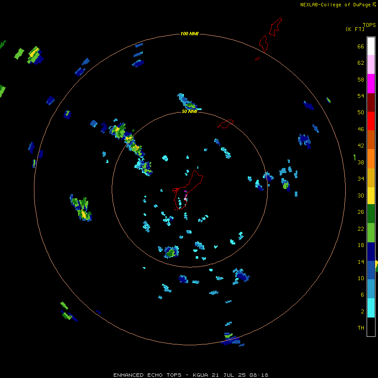This screenshot has height=378, width=378.
Task: Click the 50 legend value
Action: (361, 113)
